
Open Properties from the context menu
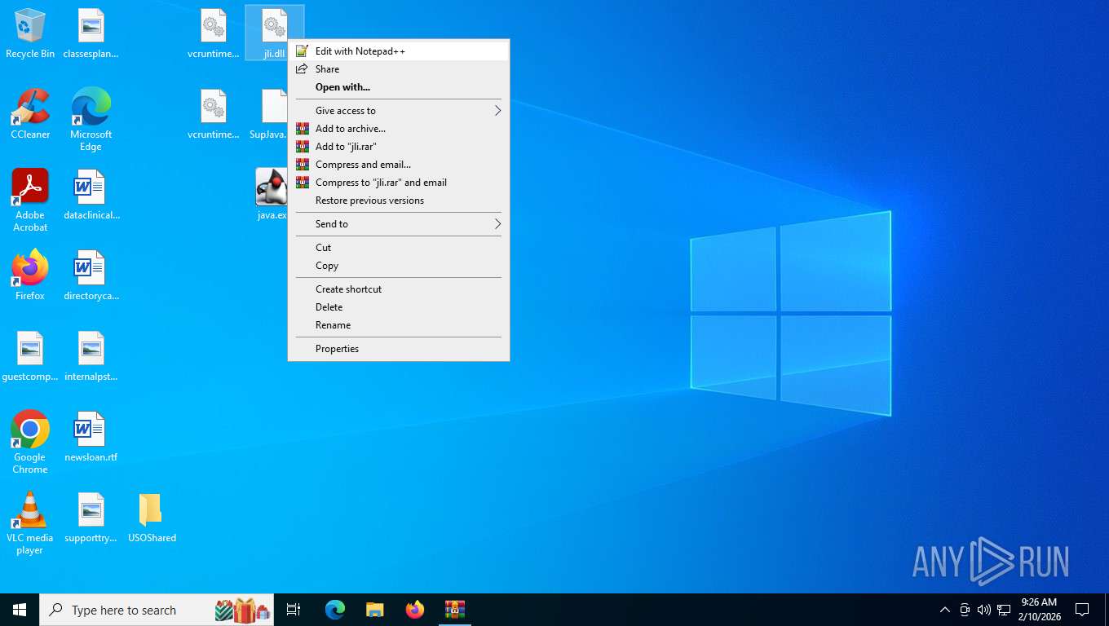tap(399, 349)
